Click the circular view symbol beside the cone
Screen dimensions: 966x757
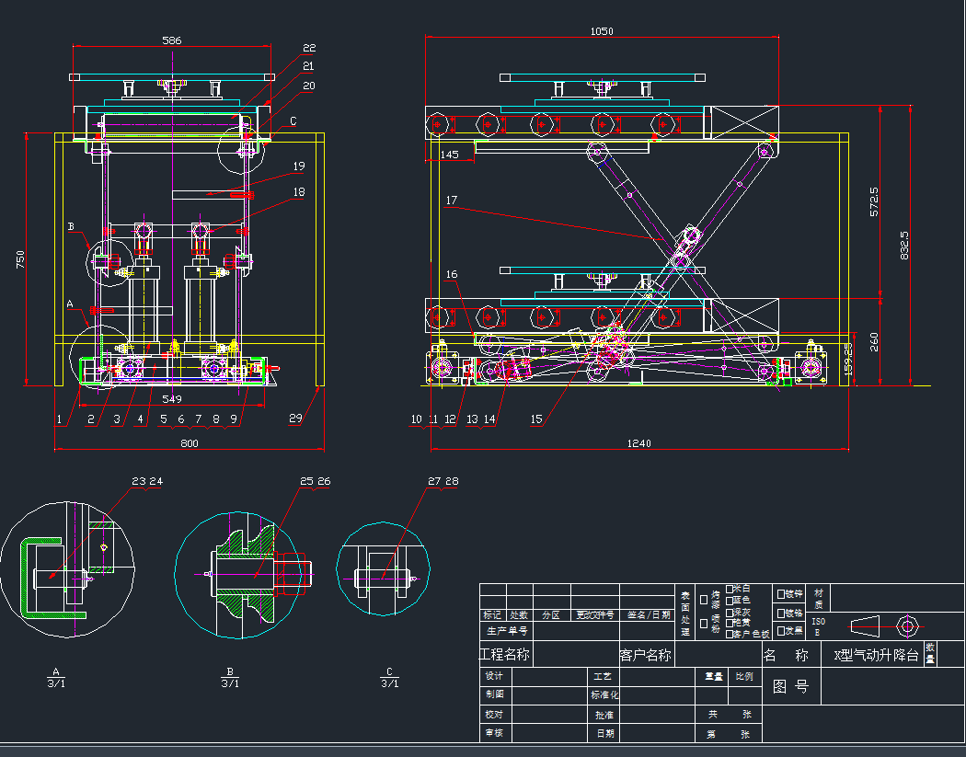pyautogui.click(x=907, y=625)
